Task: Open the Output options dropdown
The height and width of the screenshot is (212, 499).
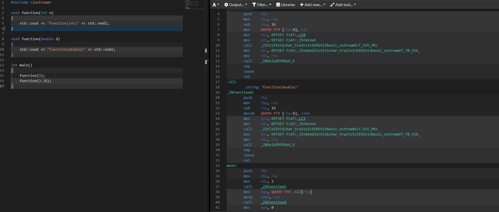Action: (x=236, y=5)
